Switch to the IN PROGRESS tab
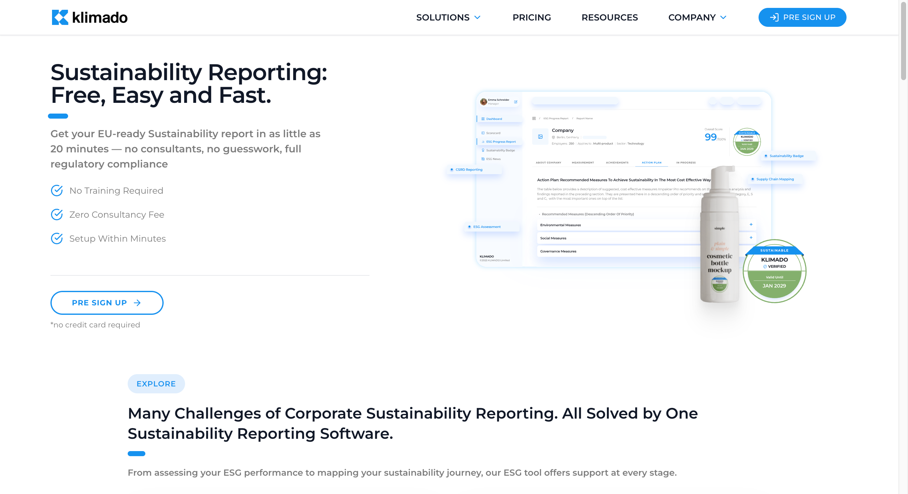The width and height of the screenshot is (908, 494). (686, 162)
